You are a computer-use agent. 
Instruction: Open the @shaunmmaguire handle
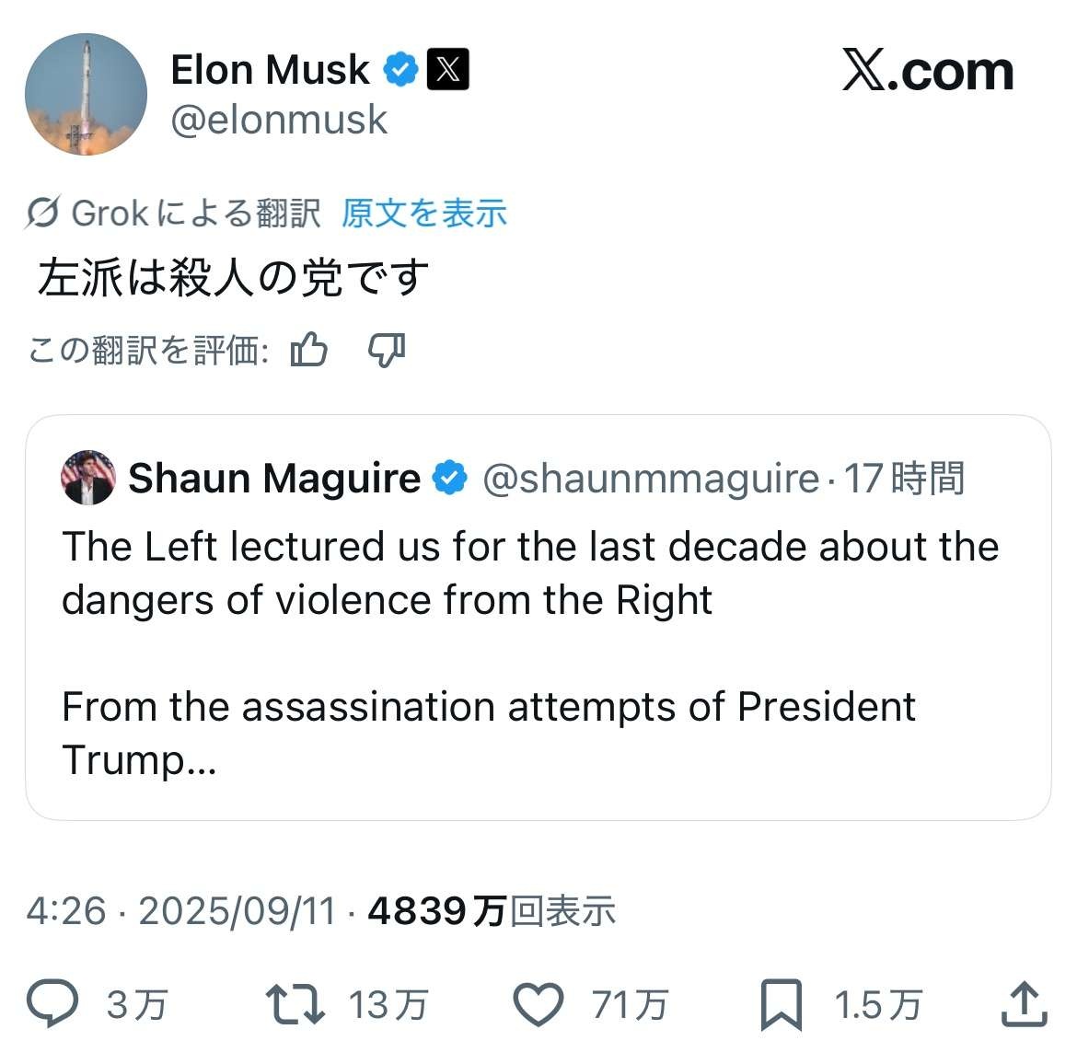[650, 479]
